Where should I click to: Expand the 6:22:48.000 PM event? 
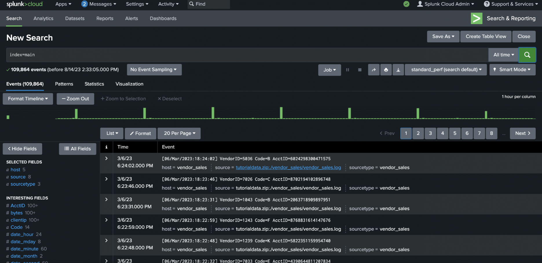point(106,240)
